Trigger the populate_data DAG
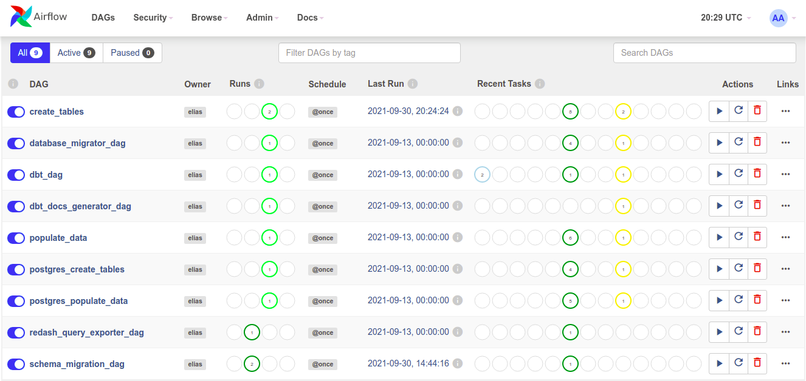 pos(719,237)
